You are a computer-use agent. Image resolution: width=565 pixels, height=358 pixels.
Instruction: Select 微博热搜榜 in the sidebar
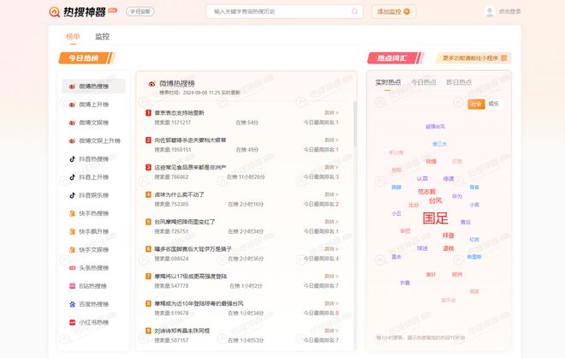point(93,87)
